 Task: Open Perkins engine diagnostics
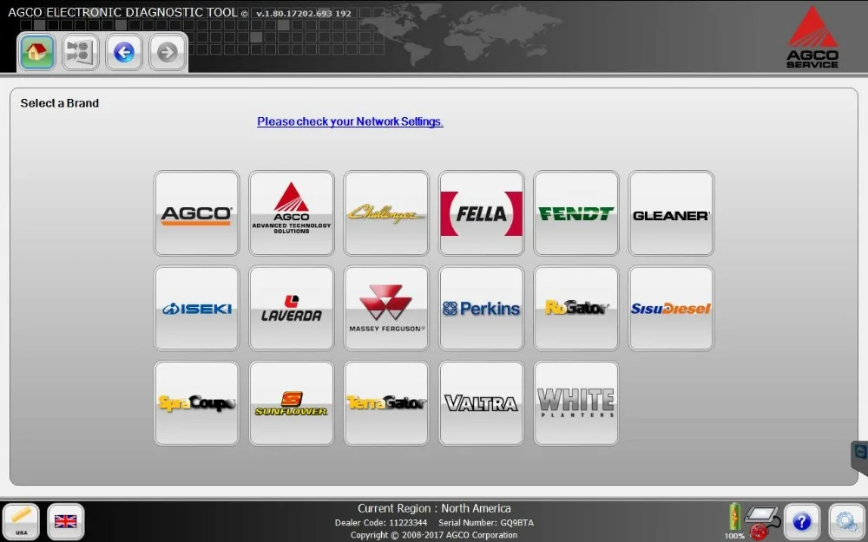pos(481,307)
